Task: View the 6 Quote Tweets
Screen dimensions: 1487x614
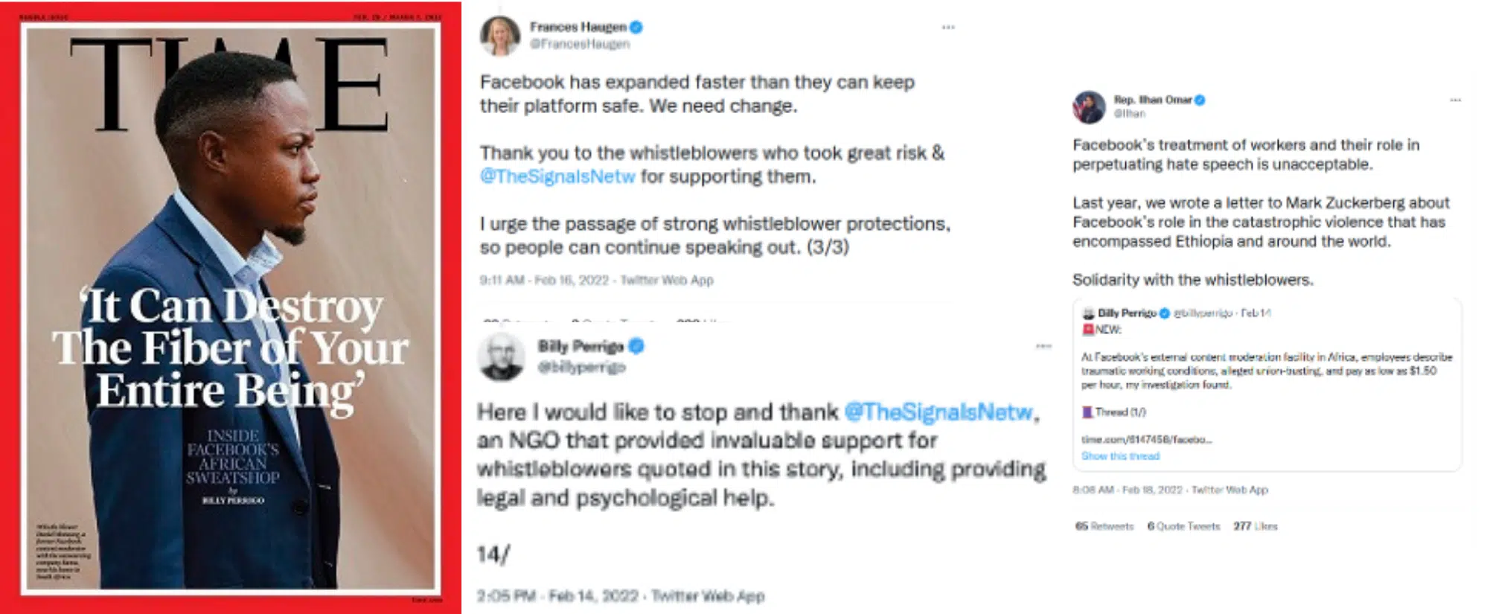Action: click(x=1183, y=526)
